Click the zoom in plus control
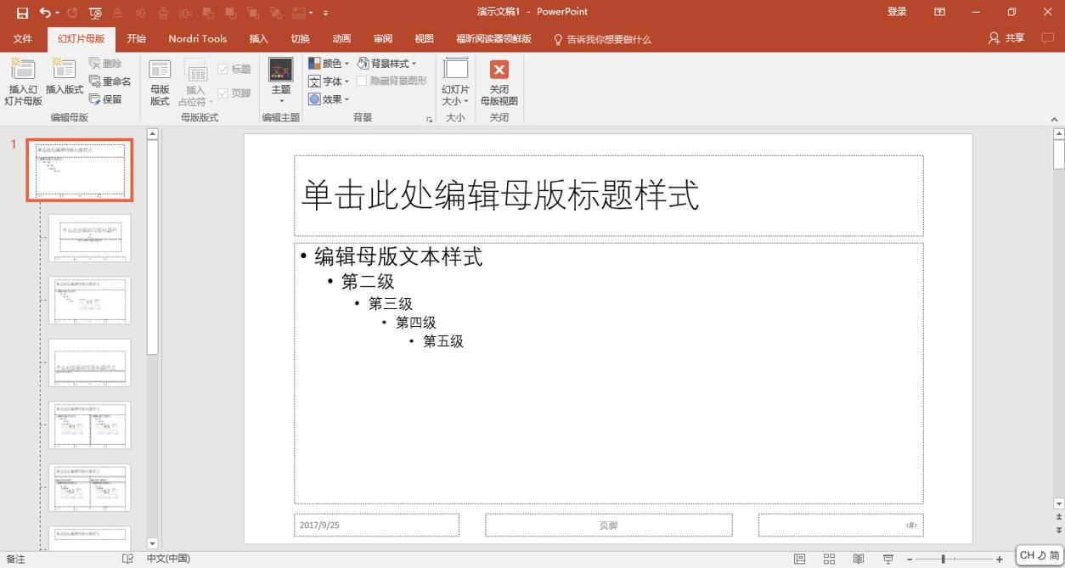Screen dimensions: 1065x568 [x=999, y=558]
